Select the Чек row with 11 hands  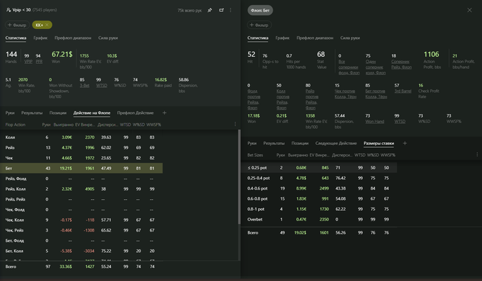(81, 158)
